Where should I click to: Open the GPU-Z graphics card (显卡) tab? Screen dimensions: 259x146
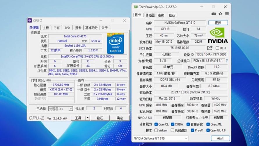pos(139,15)
